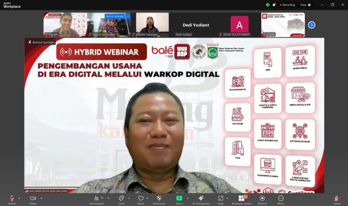Toggle meeting recording with Record button
The width and height of the screenshot is (348, 206).
[262, 198]
